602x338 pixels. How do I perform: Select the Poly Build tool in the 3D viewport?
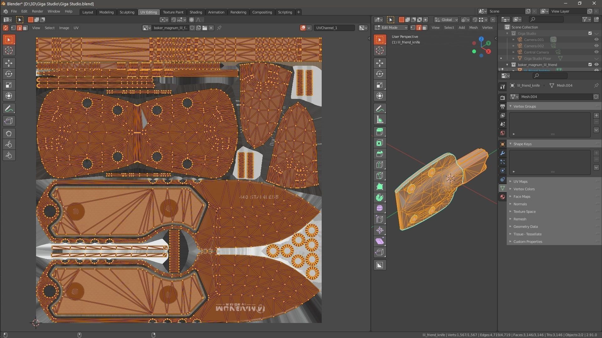[380, 187]
